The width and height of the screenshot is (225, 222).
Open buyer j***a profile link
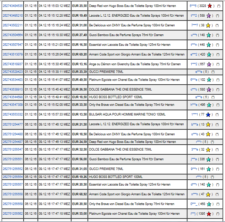coord(194,159)
